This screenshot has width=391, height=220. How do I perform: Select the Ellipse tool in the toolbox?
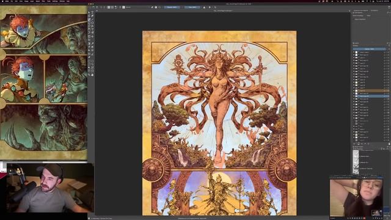coord(92,23)
